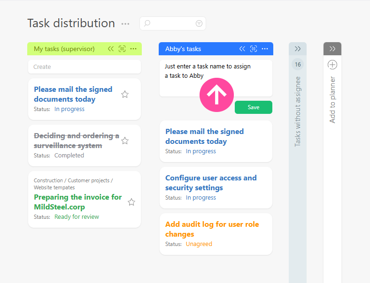The height and width of the screenshot is (283, 370).
Task: Open the search filter icon
Action: (x=199, y=23)
